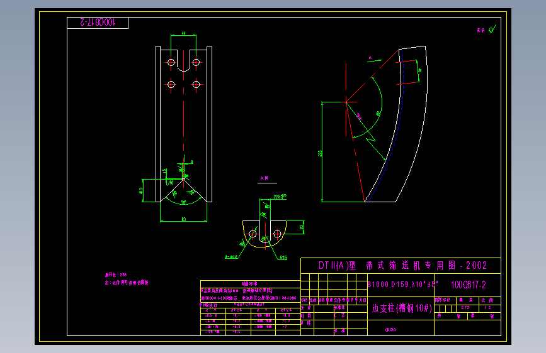Click the '标准化' cell in title block
This screenshot has width=546, height=353.
[x=339, y=308]
